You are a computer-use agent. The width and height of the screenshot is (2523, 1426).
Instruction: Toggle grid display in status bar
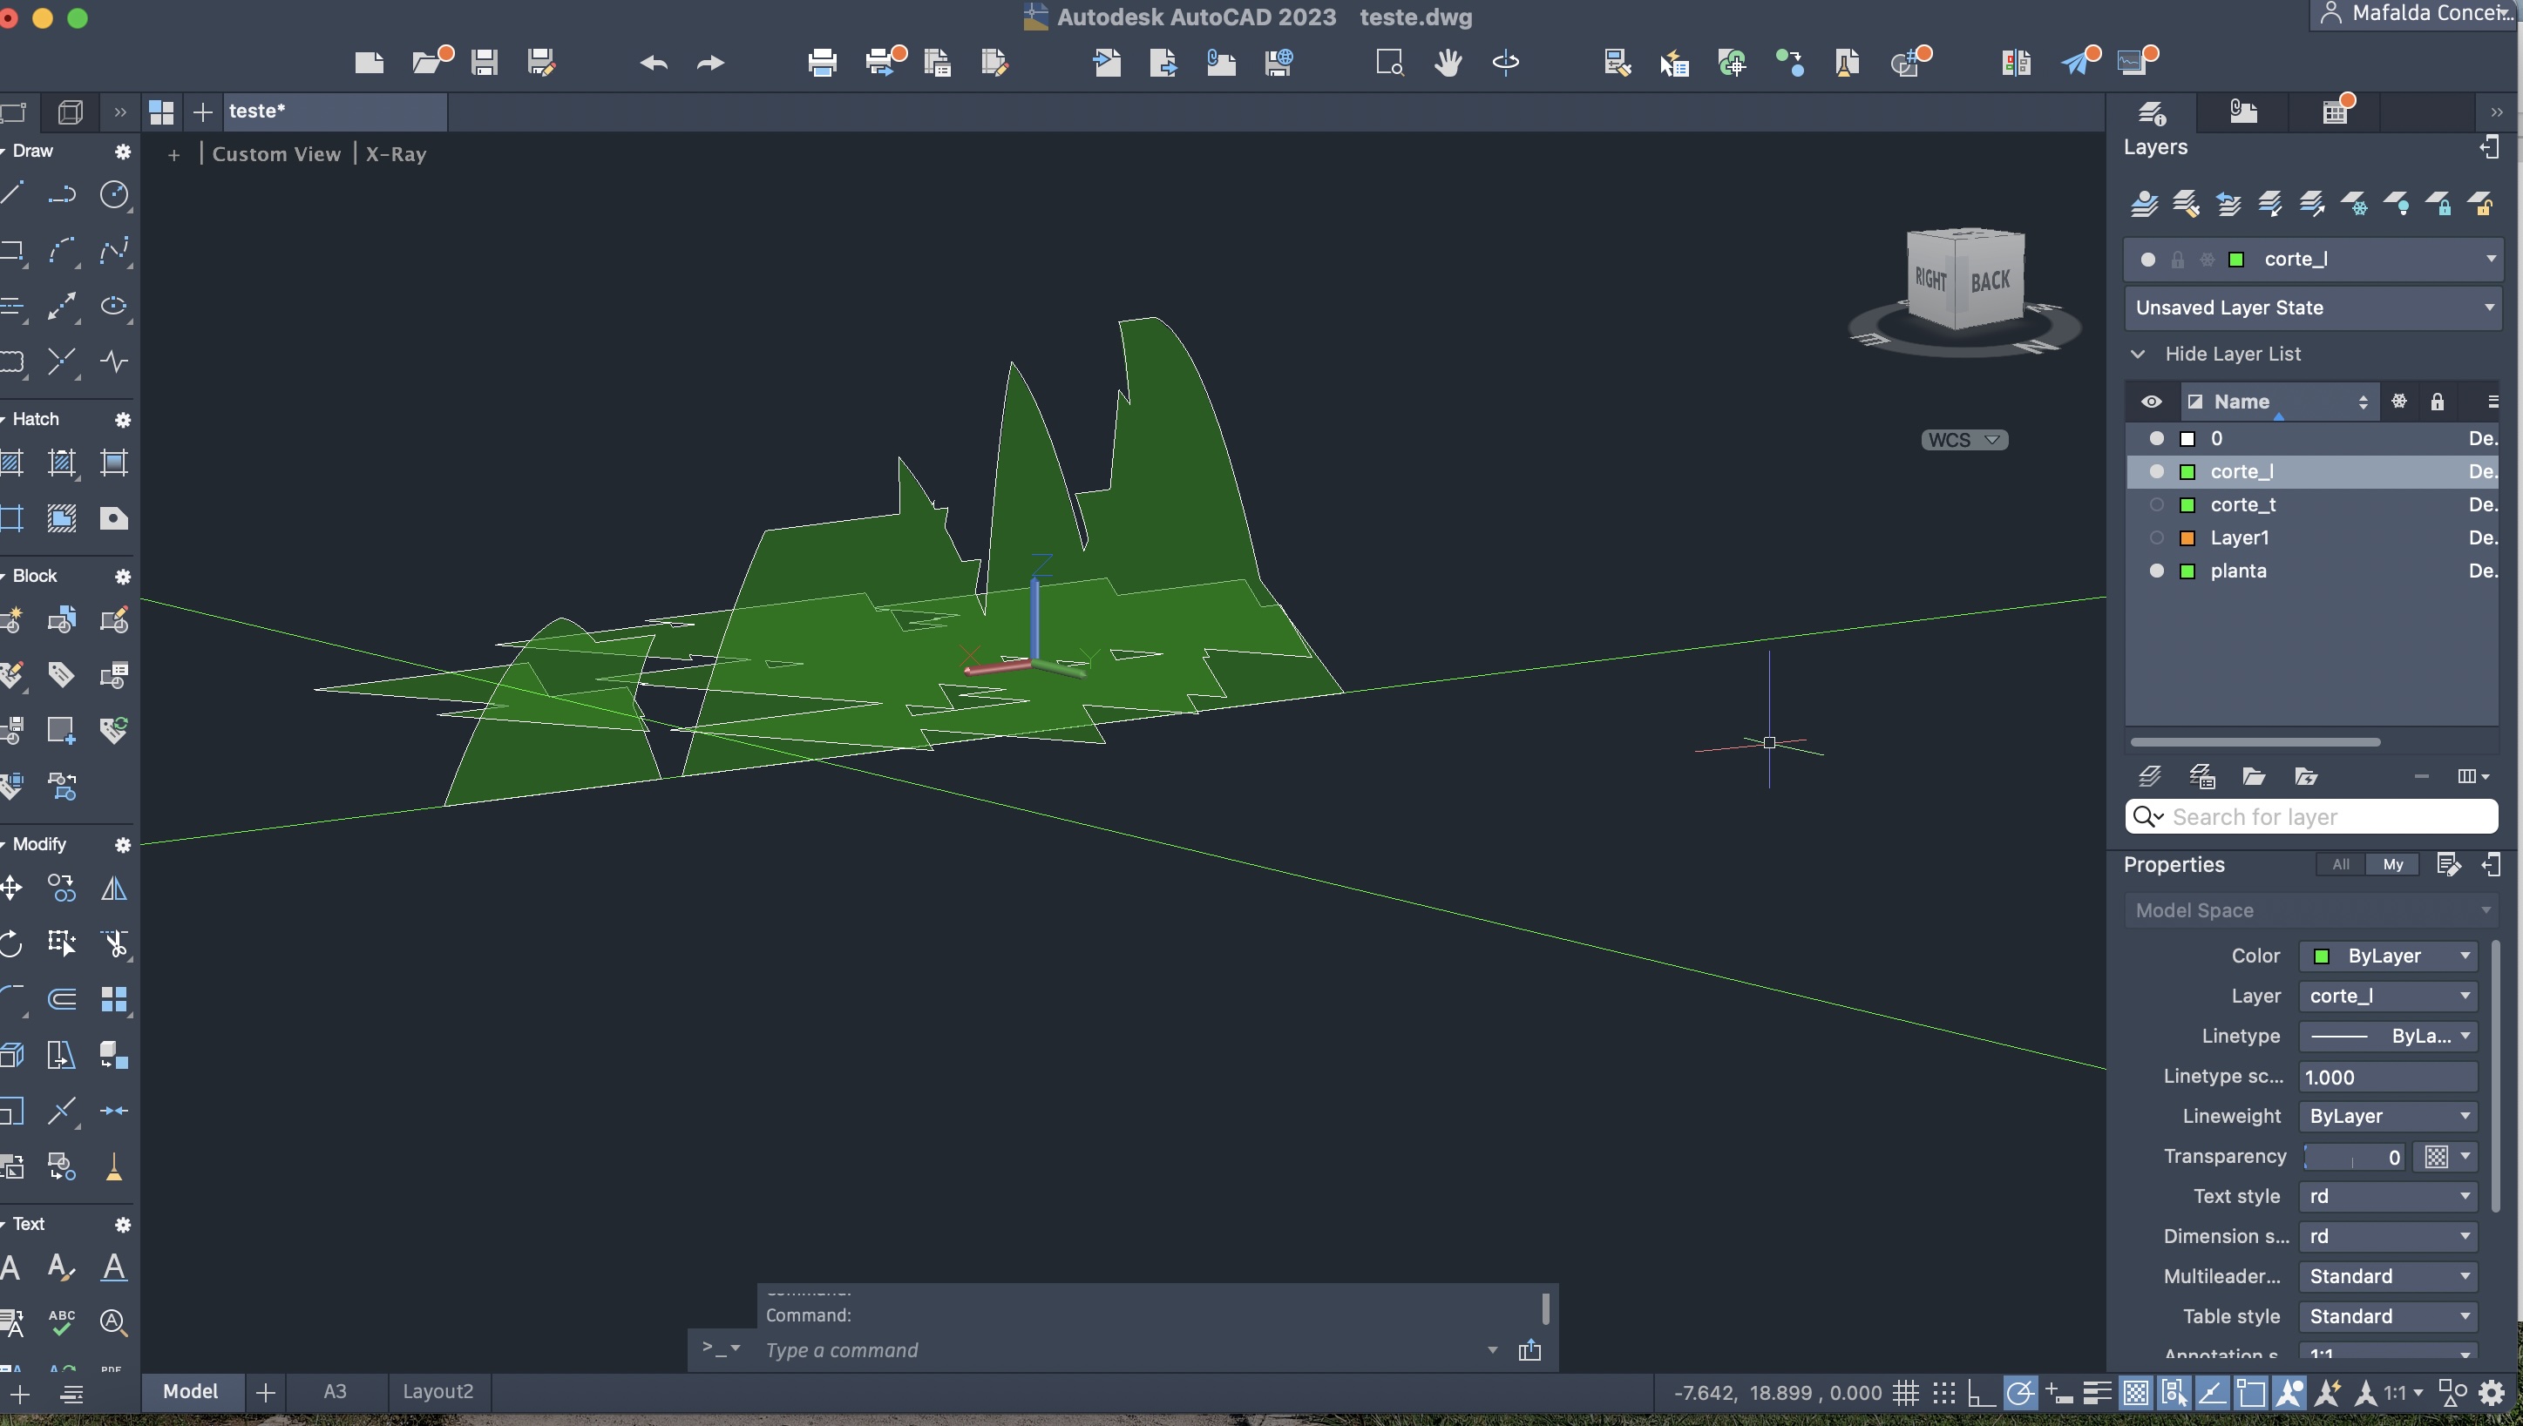[x=1905, y=1392]
